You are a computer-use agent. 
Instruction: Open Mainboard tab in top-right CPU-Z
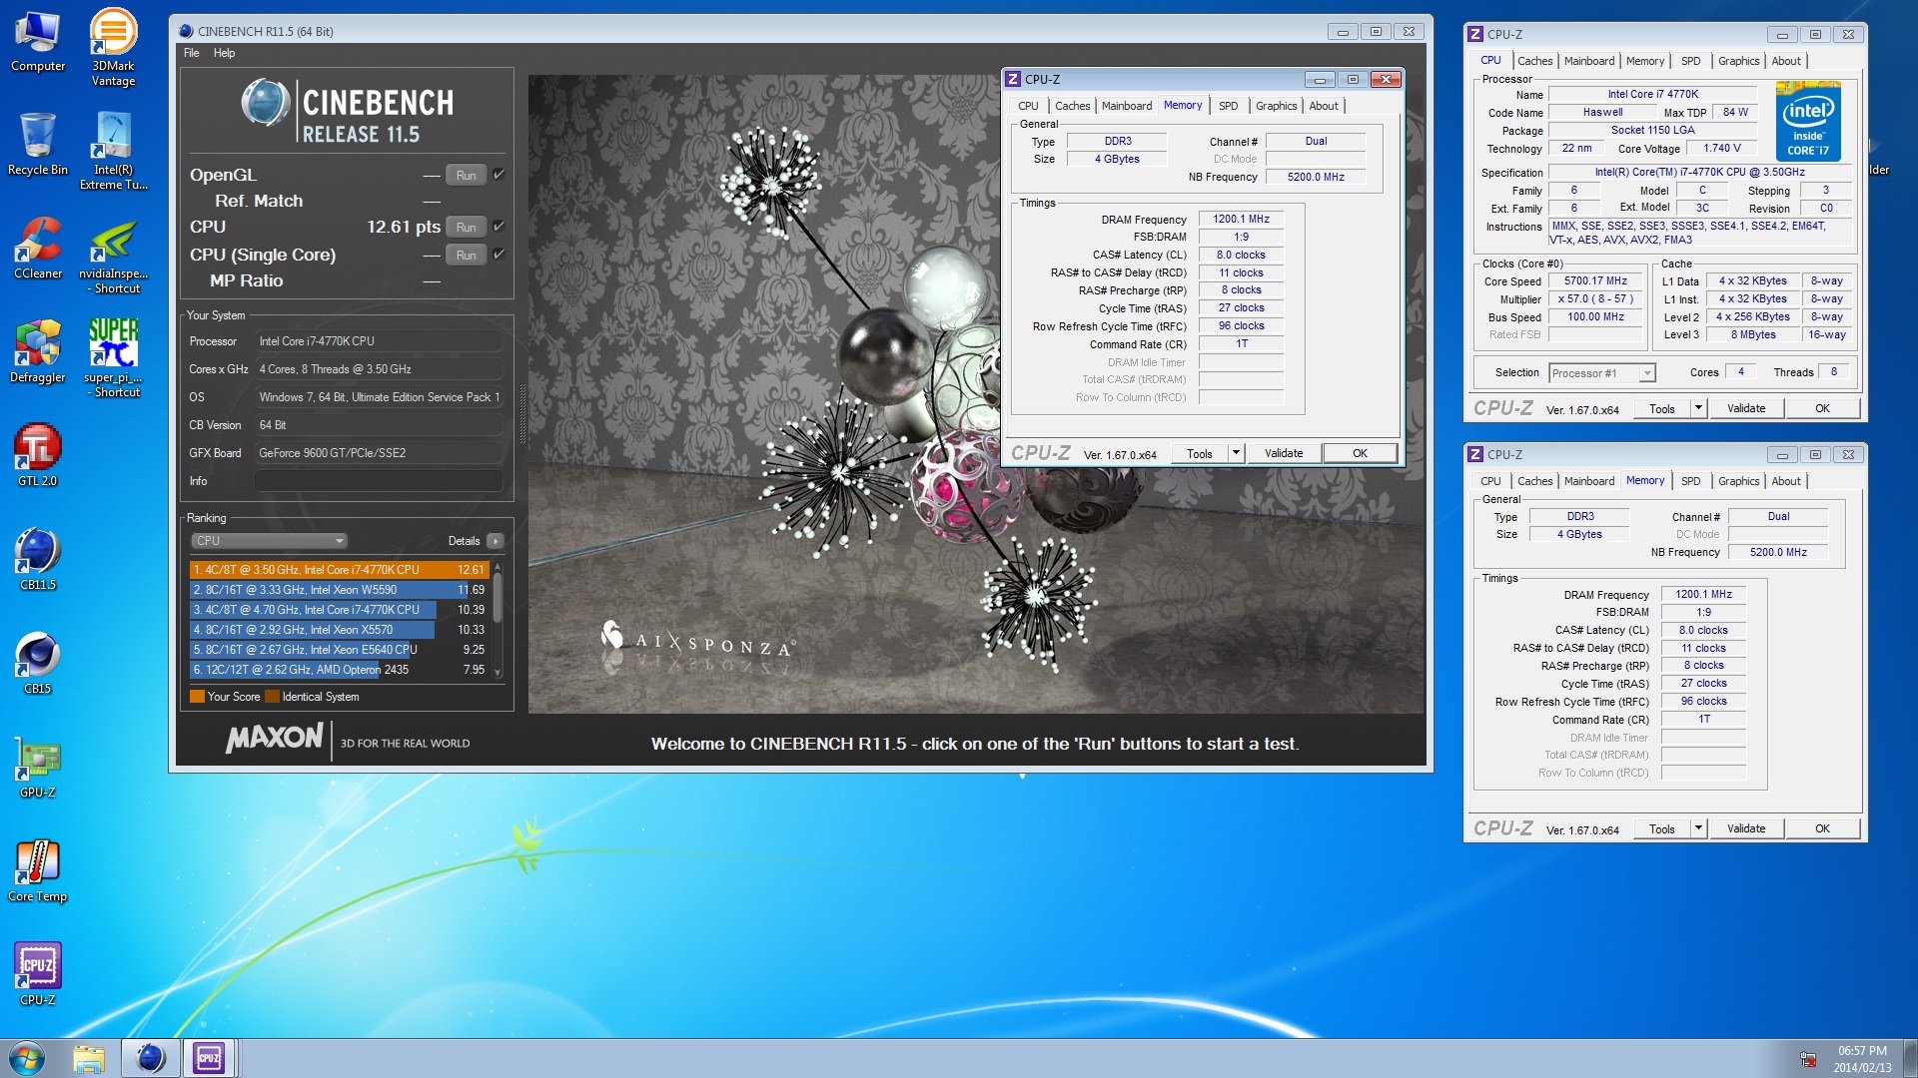coord(1589,61)
